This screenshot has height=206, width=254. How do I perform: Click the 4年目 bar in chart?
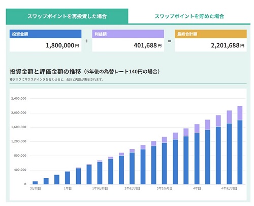197,154
